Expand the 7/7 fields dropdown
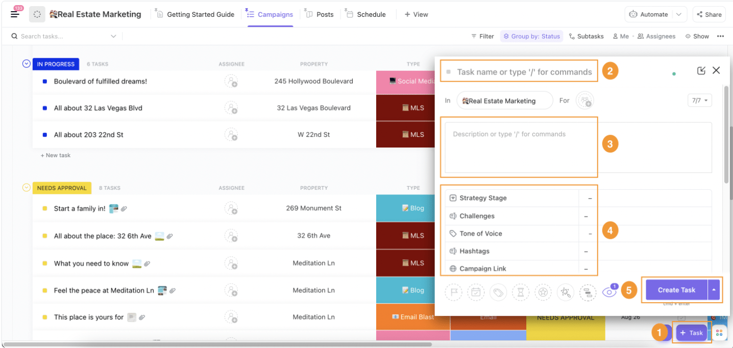The width and height of the screenshot is (733, 348). [700, 101]
